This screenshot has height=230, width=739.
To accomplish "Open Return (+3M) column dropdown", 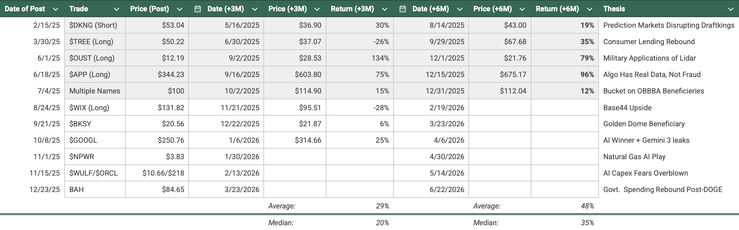I will 384,9.
